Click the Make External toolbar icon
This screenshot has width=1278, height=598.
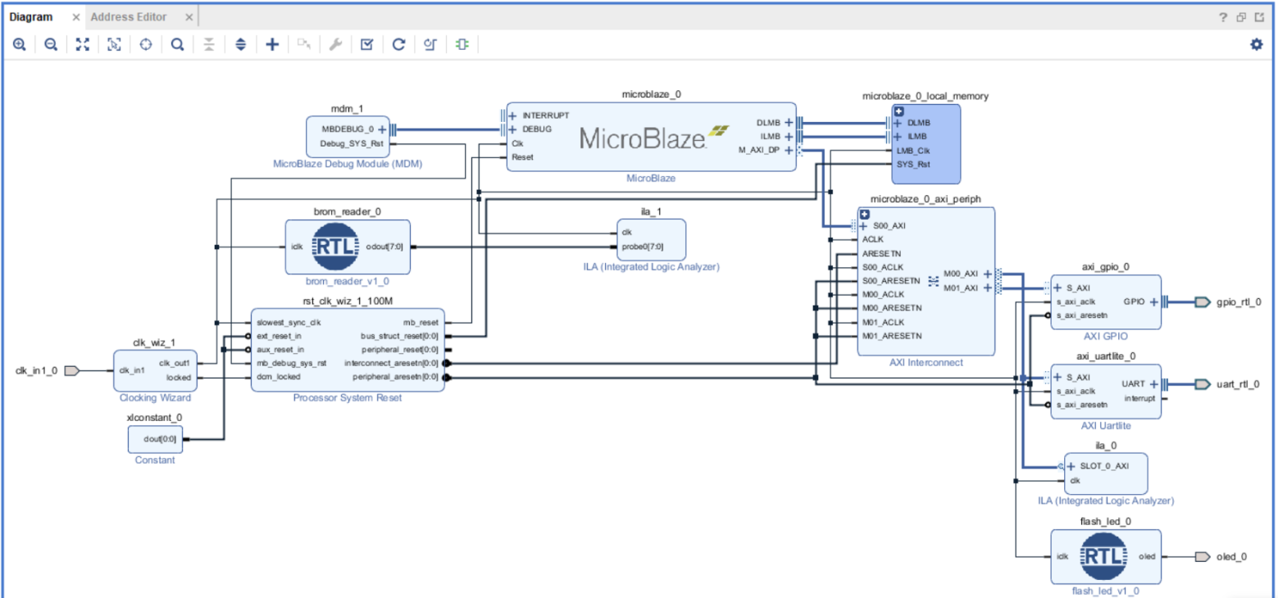tap(304, 45)
